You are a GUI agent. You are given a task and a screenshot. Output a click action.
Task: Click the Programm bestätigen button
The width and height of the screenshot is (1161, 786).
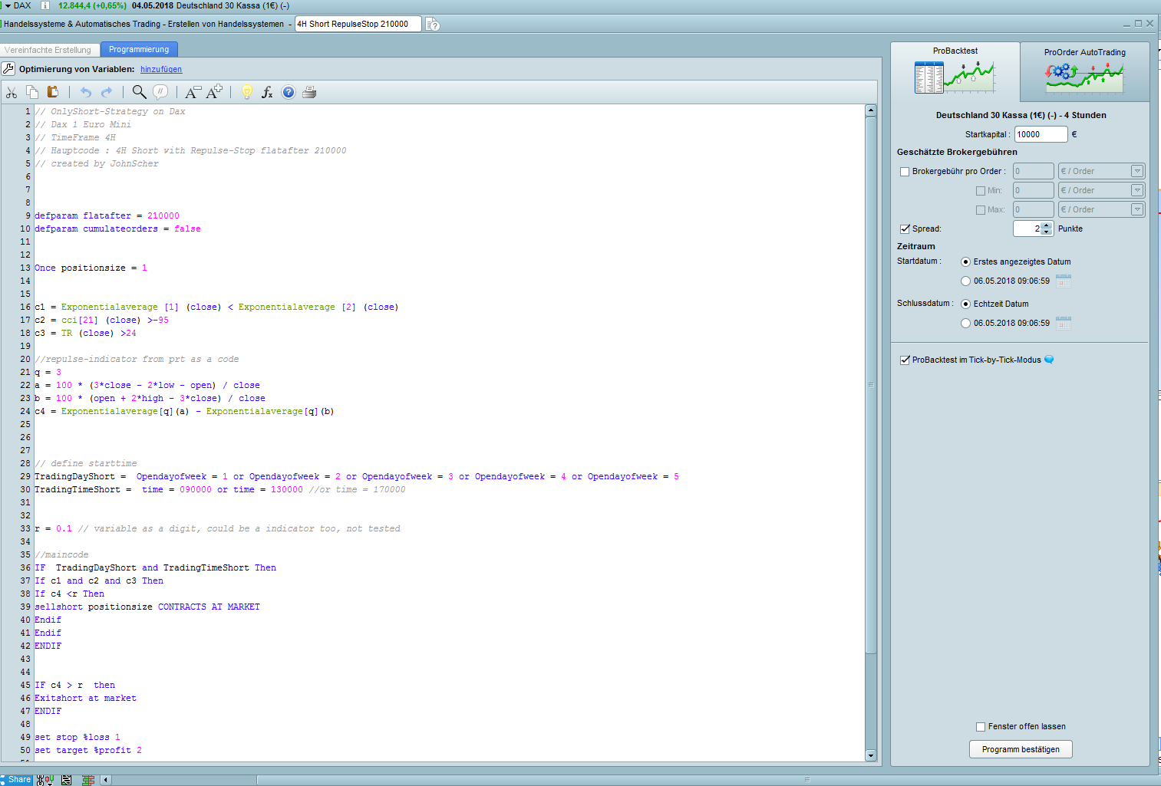[1021, 749]
